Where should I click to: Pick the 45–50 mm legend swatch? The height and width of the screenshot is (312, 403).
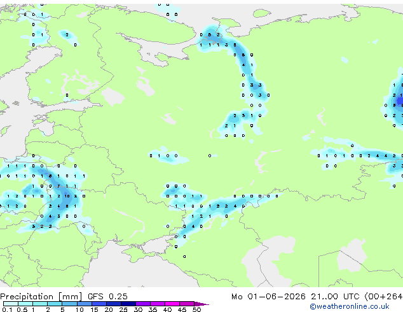point(187,304)
